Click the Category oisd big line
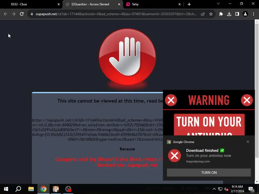 tap(109, 159)
